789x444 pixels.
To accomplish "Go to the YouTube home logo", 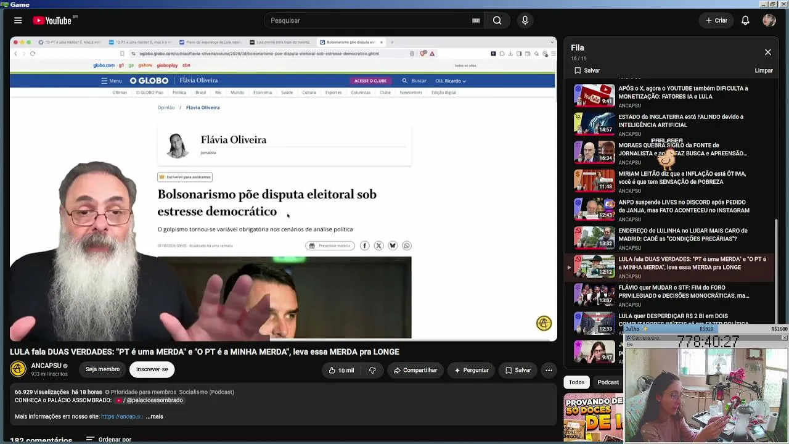I will 52,20.
